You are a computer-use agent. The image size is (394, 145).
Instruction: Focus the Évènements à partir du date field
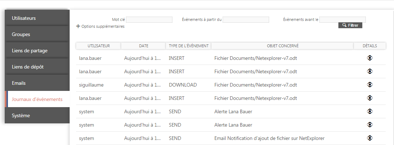(x=246, y=19)
